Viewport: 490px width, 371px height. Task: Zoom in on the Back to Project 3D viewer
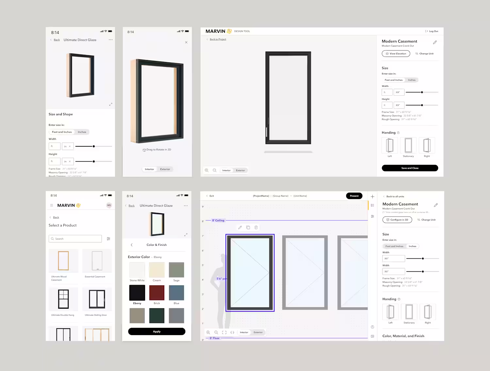pyautogui.click(x=206, y=170)
